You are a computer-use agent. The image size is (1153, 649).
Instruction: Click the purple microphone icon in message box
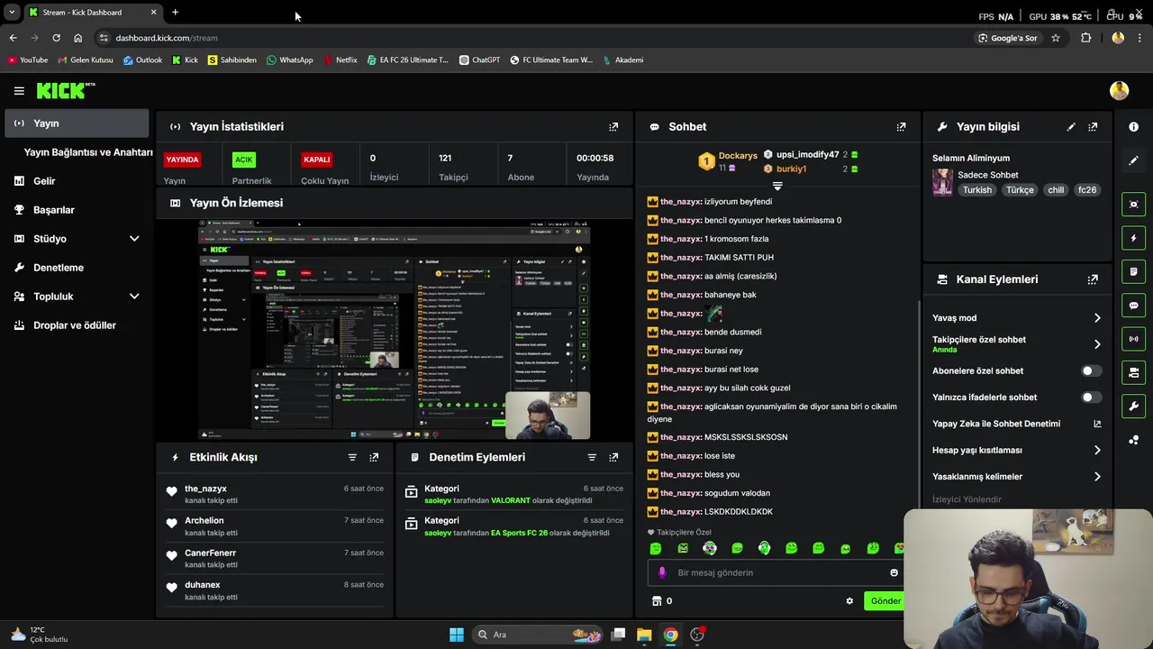(662, 572)
